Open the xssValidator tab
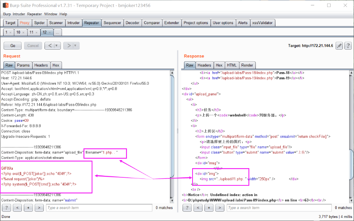Image resolution: width=354 pixels, height=221 pixels. tap(262, 23)
